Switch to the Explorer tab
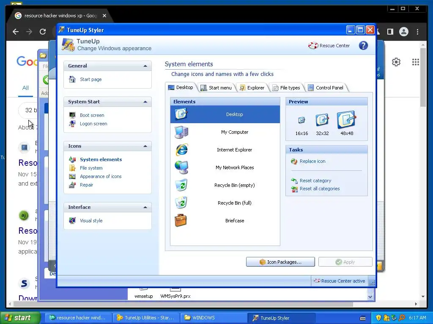 pyautogui.click(x=252, y=88)
